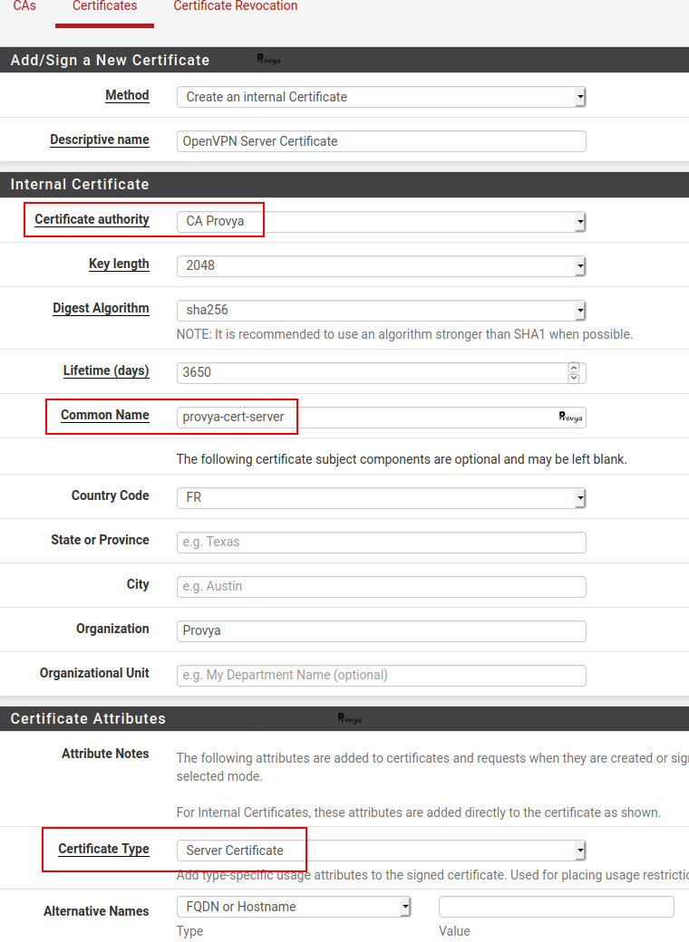Open the Method dropdown
Image resolution: width=689 pixels, height=942 pixels.
click(381, 97)
